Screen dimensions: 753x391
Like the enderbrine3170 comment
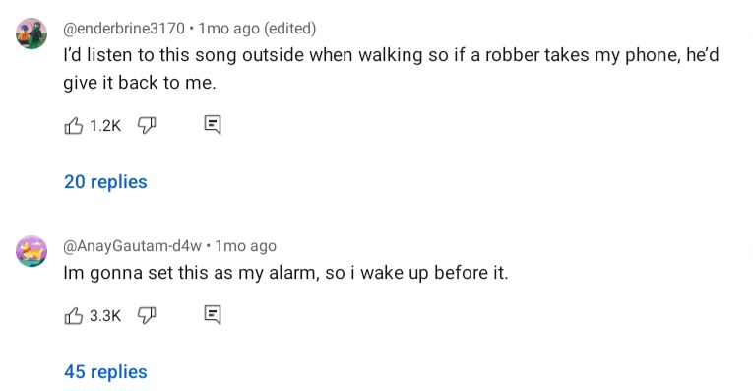[x=74, y=126]
